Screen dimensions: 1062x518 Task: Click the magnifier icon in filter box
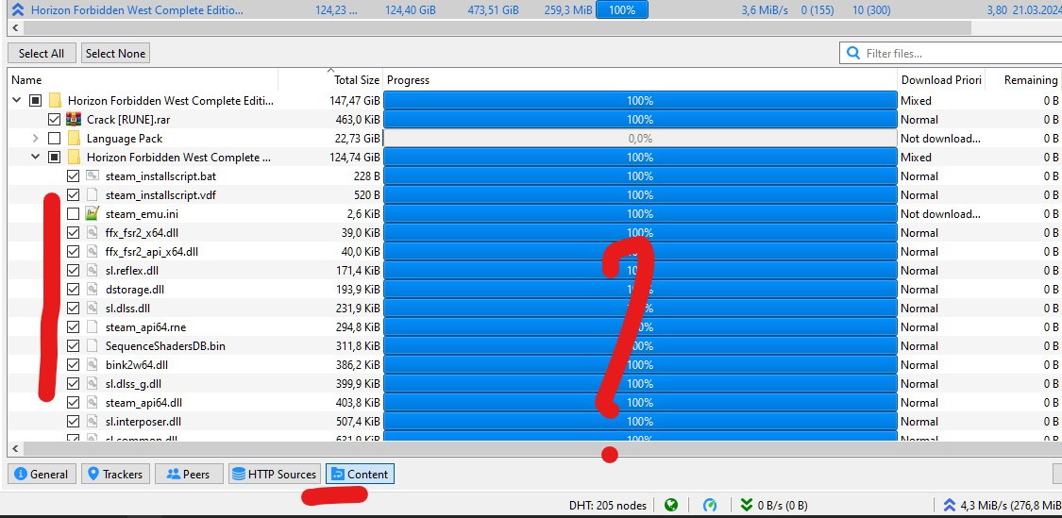[x=853, y=54]
